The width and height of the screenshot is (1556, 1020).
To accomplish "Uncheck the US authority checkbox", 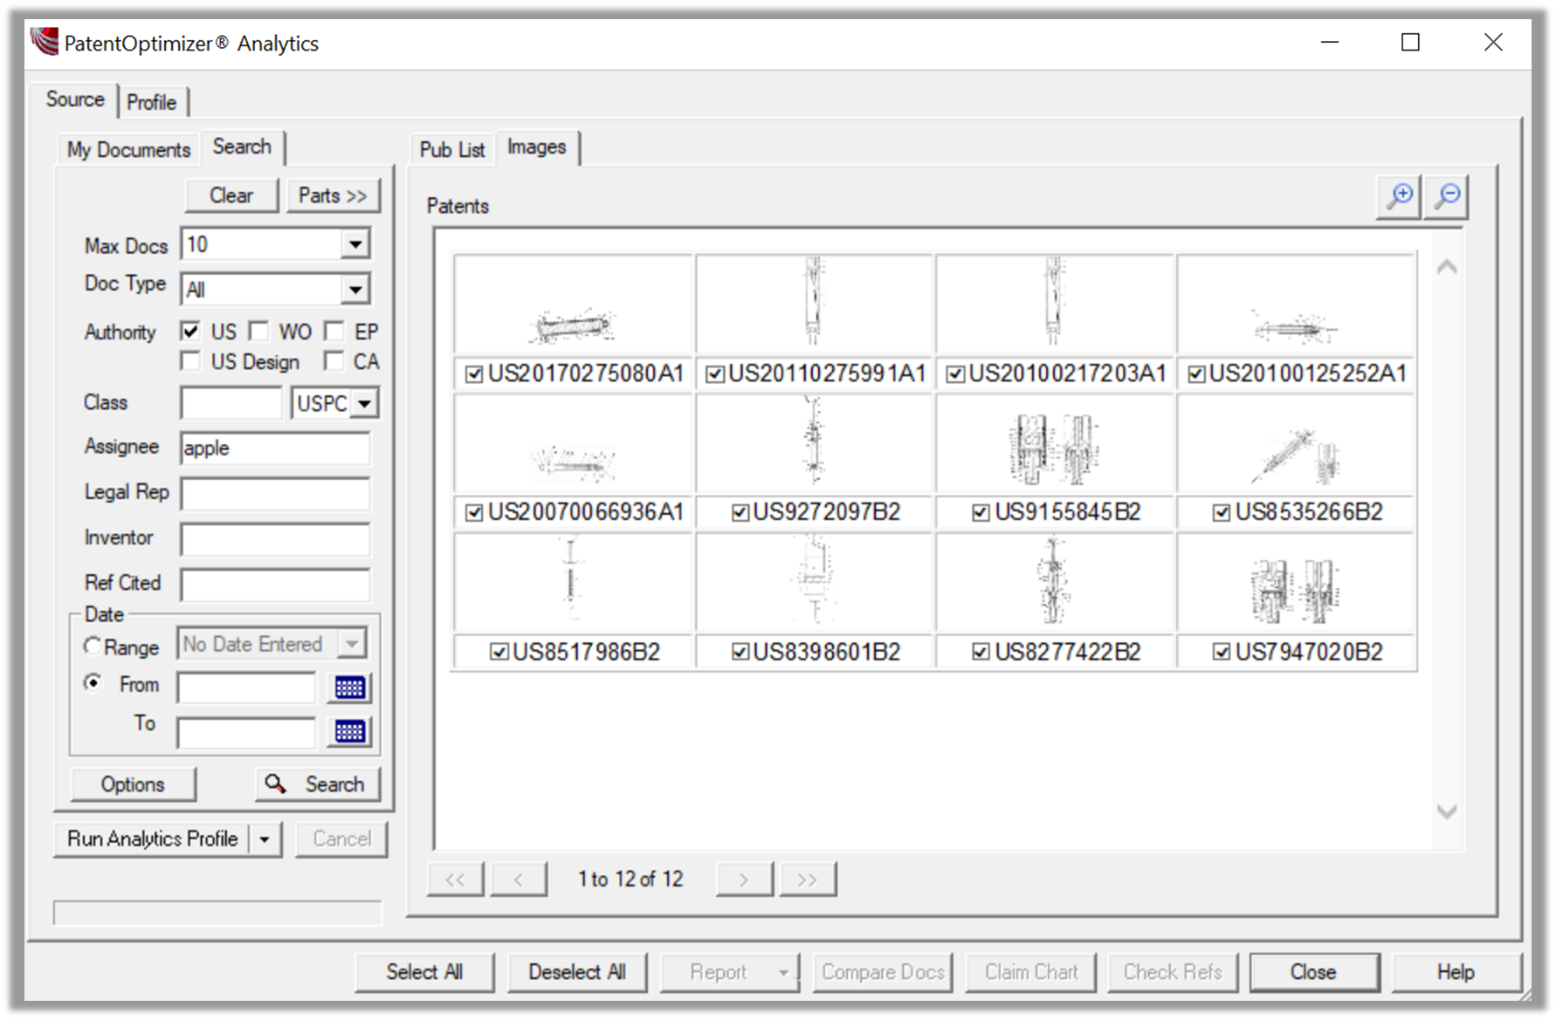I will [x=189, y=332].
